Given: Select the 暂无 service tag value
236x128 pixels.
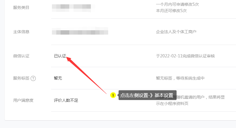Looking at the screenshot, I should tap(58, 78).
